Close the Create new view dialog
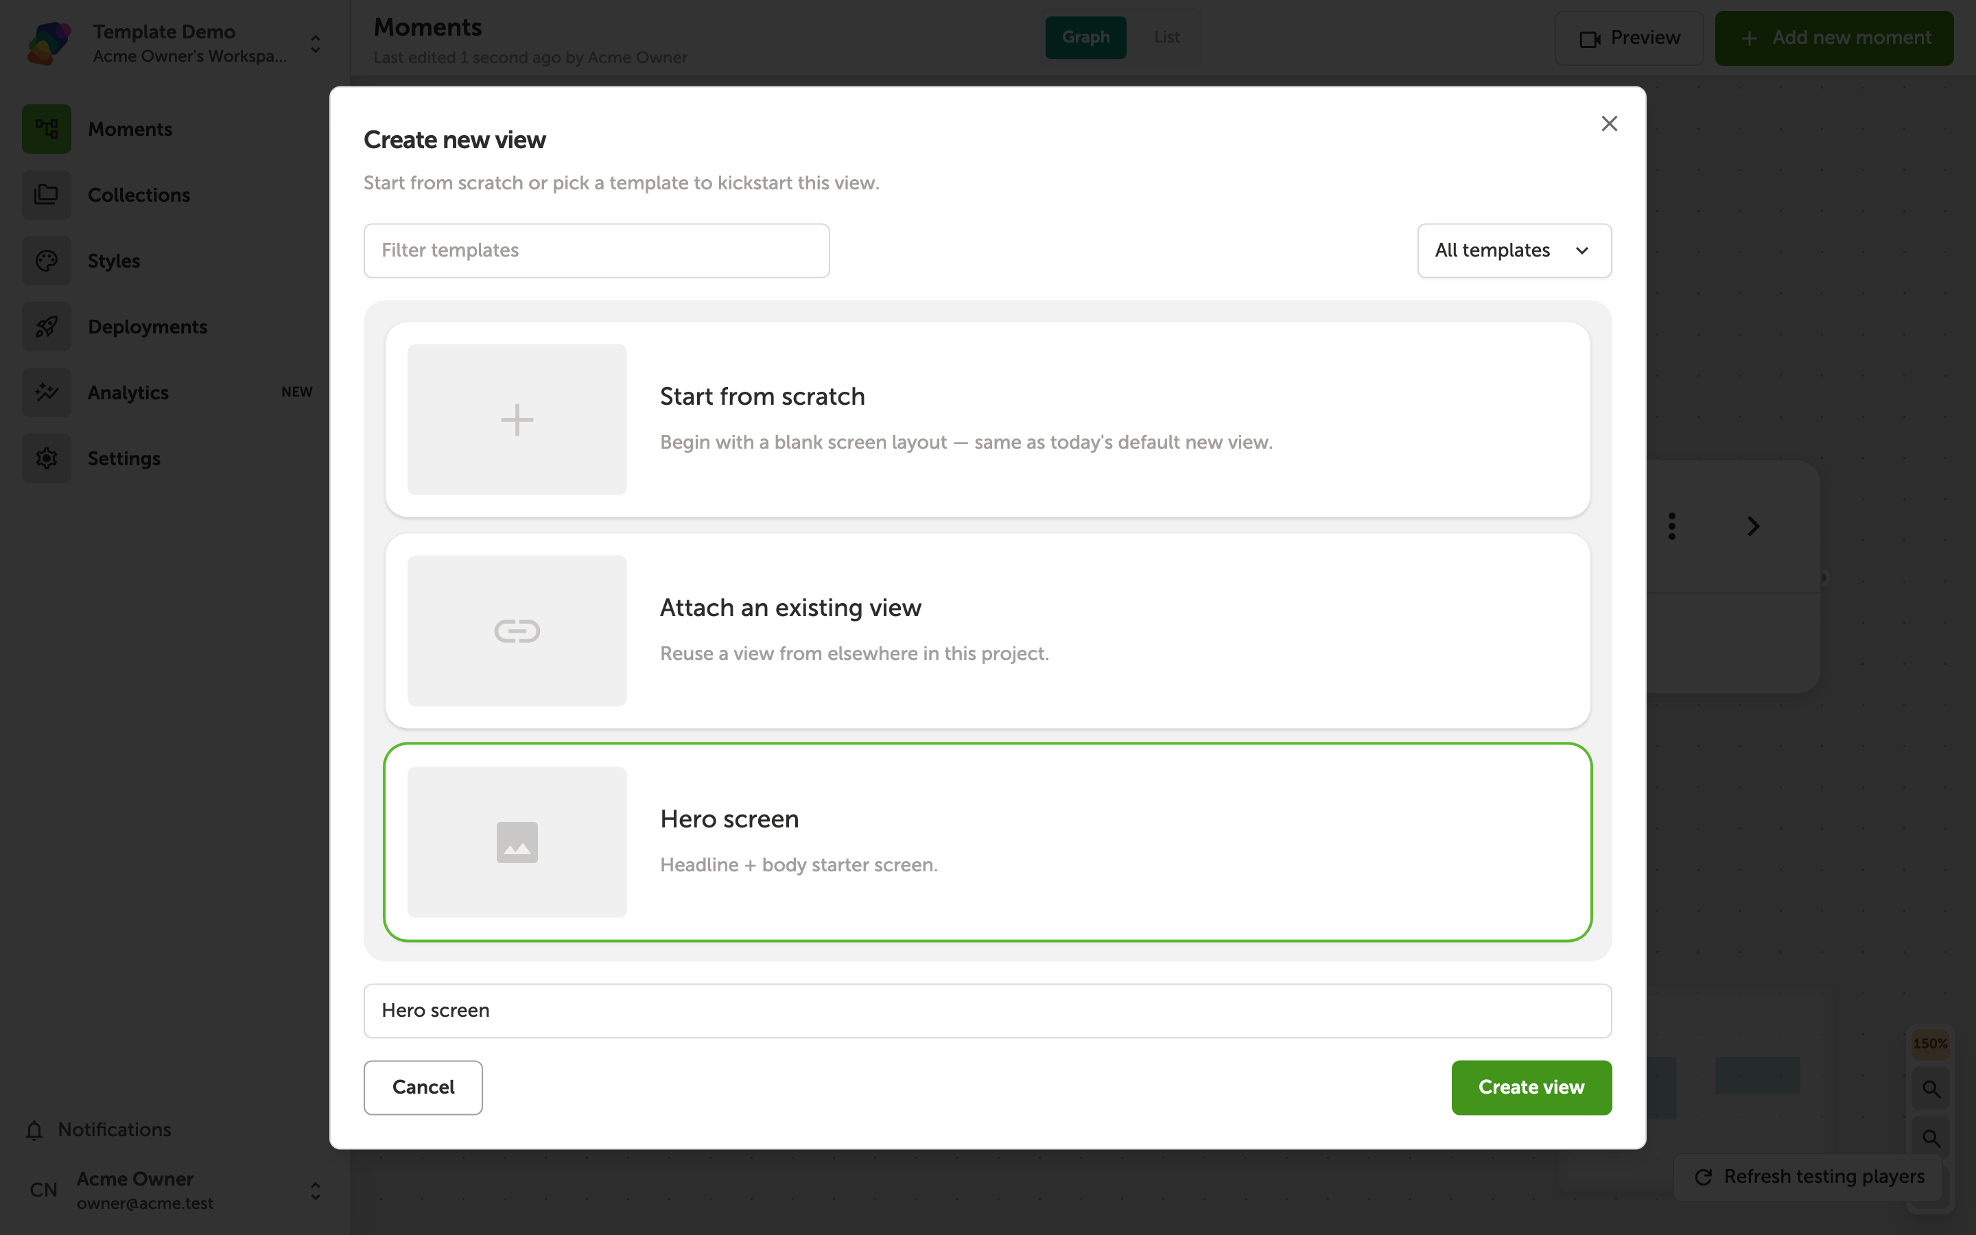1976x1235 pixels. tap(1608, 123)
